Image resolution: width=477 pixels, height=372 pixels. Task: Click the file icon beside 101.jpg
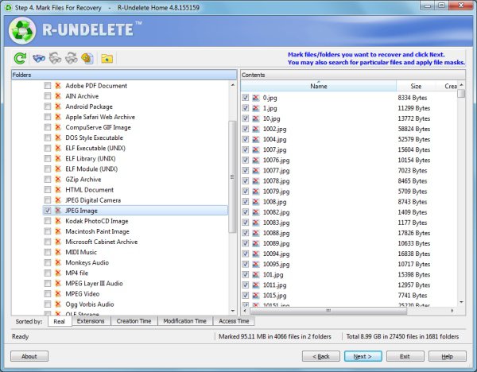tap(256, 275)
